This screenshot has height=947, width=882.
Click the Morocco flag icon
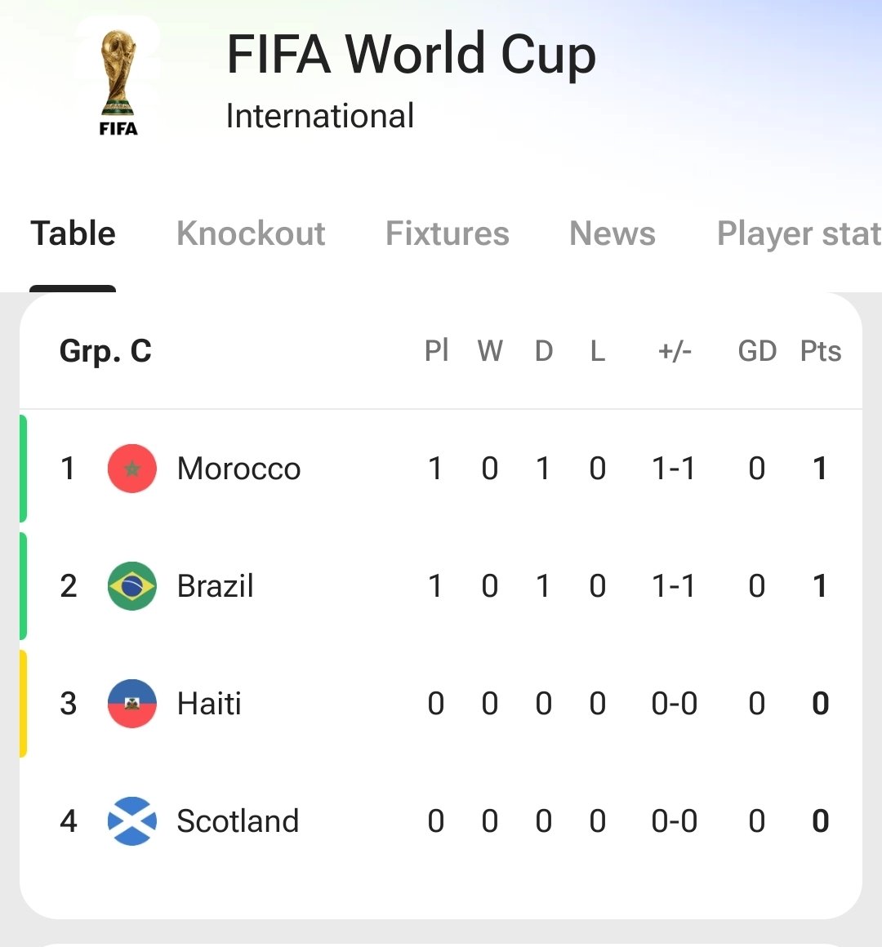tap(132, 468)
